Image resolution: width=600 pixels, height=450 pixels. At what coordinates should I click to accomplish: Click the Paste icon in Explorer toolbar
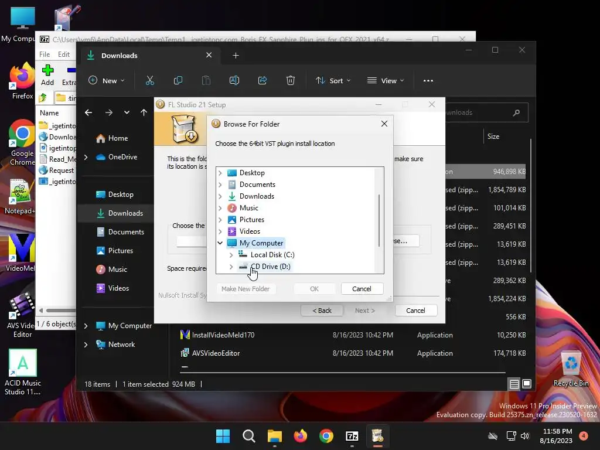(x=206, y=80)
